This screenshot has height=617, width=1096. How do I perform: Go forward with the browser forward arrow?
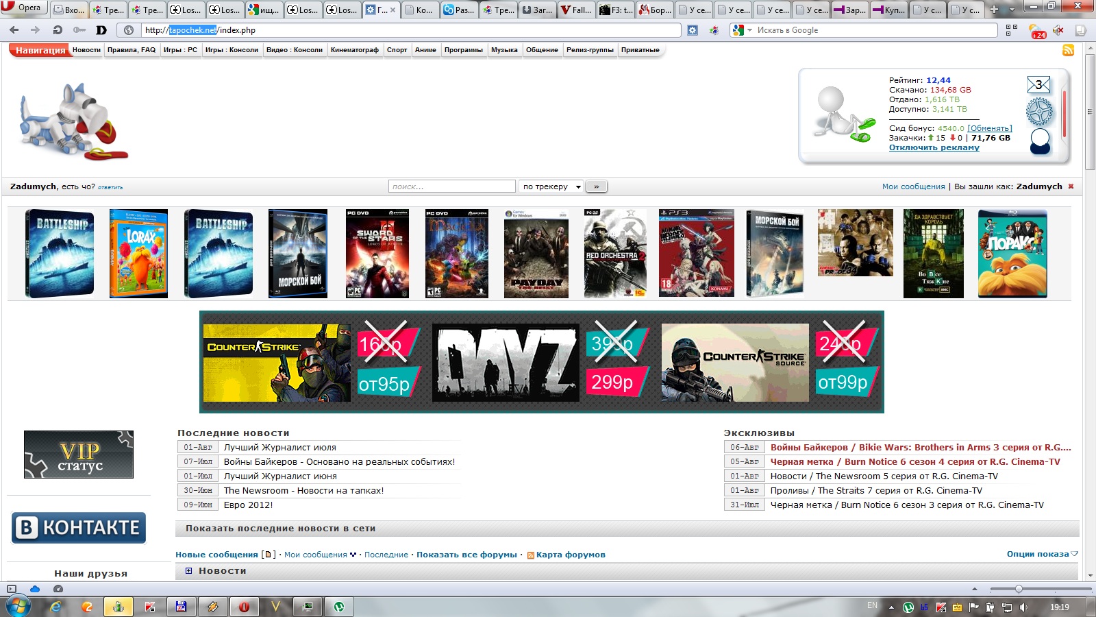point(36,30)
